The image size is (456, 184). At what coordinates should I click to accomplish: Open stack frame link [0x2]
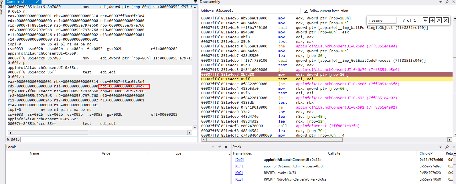(239, 173)
